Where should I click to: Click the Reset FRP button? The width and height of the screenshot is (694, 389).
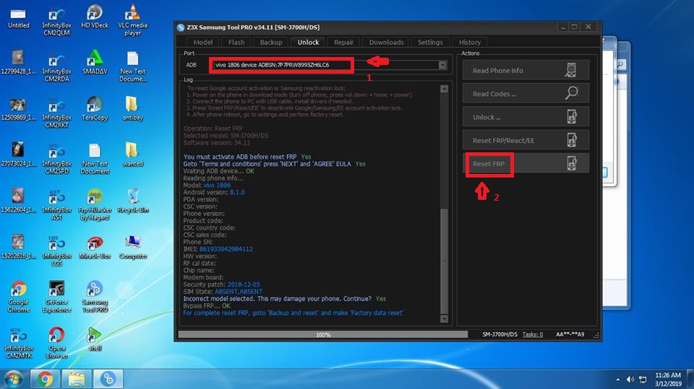coord(526,164)
